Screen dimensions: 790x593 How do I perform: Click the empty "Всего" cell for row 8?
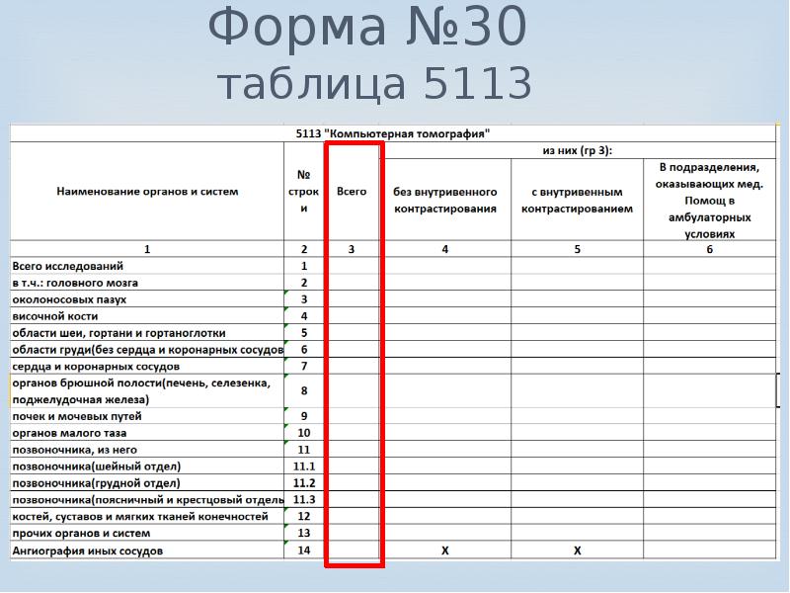point(352,391)
